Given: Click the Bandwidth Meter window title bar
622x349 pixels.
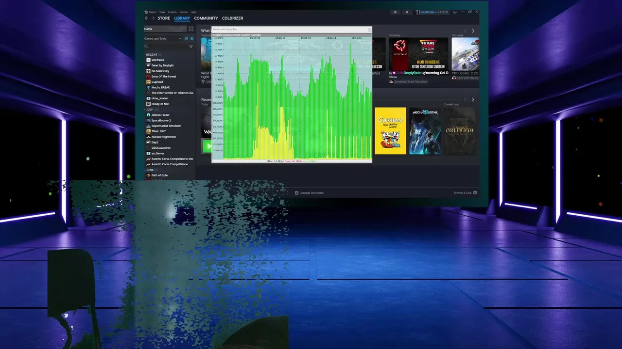Looking at the screenshot, I should (292, 30).
